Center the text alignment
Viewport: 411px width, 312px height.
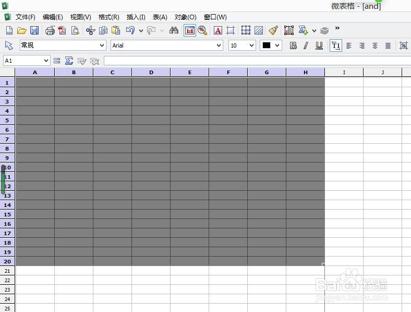[x=375, y=46]
